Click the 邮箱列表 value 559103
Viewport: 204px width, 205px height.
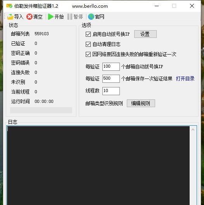41,34
